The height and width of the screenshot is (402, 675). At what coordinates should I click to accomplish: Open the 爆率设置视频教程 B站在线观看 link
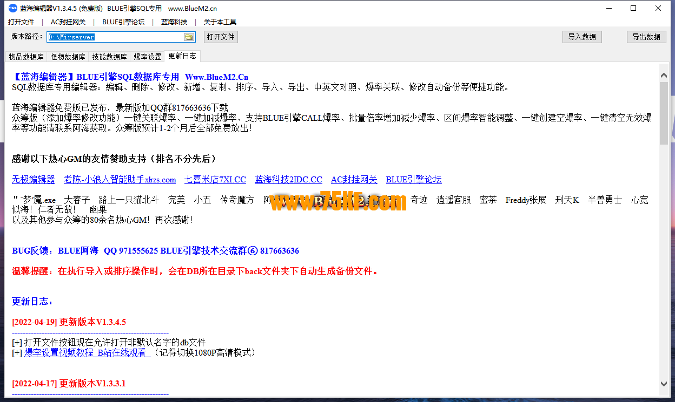click(x=87, y=353)
